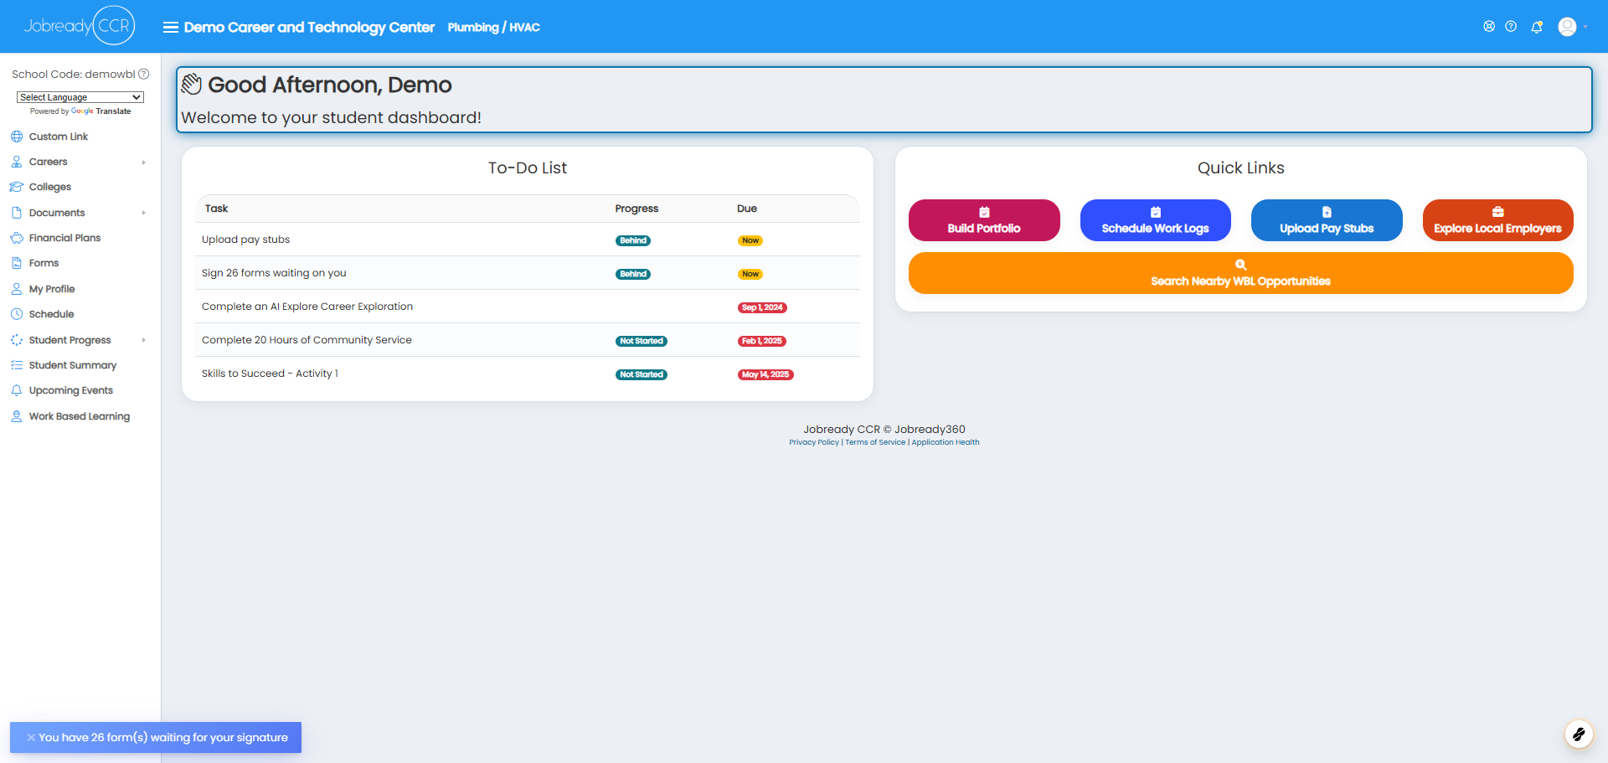Open the Application Health link
The height and width of the screenshot is (763, 1608).
pos(946,442)
